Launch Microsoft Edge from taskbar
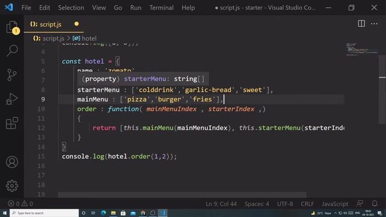 (x=103, y=213)
